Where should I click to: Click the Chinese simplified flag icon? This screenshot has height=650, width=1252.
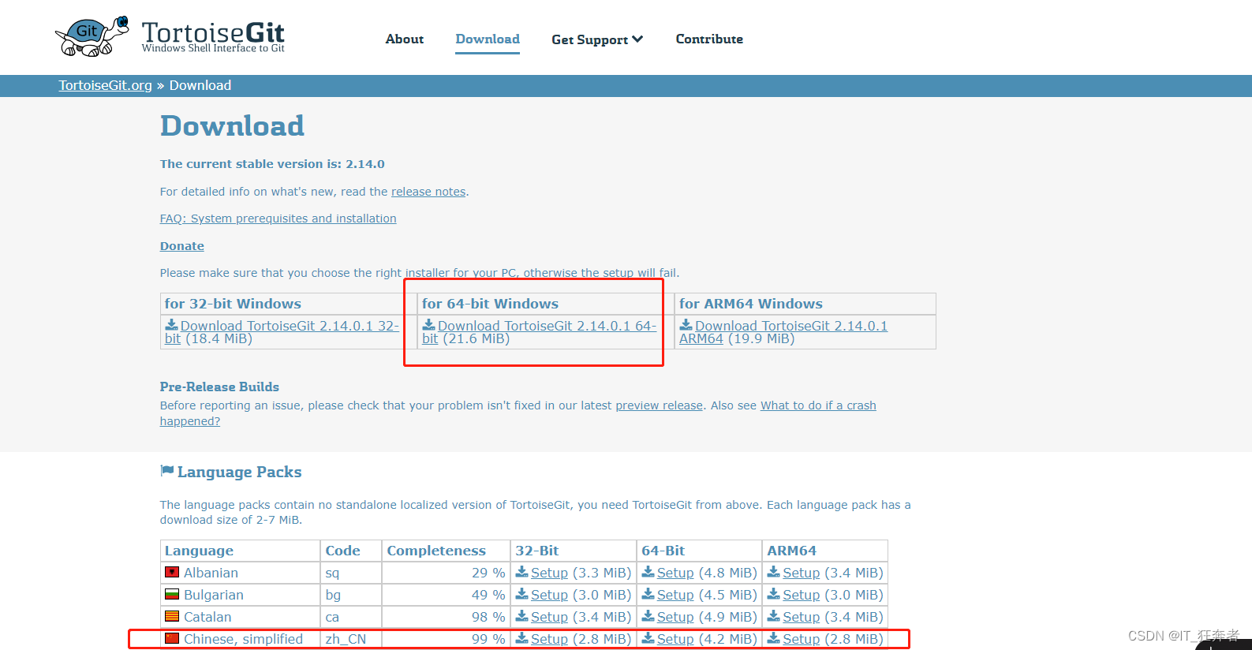172,638
